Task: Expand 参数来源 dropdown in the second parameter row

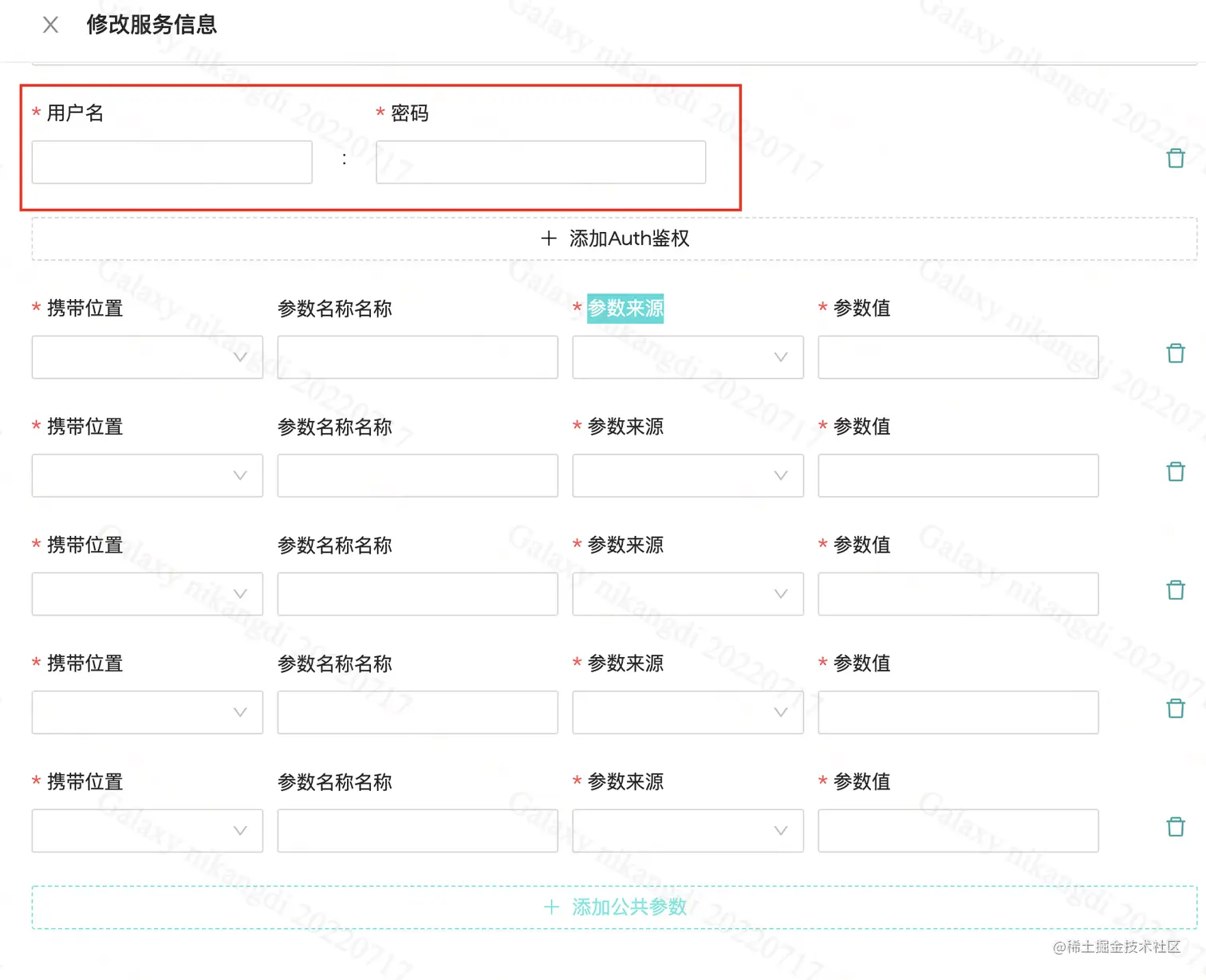Action: (x=688, y=475)
